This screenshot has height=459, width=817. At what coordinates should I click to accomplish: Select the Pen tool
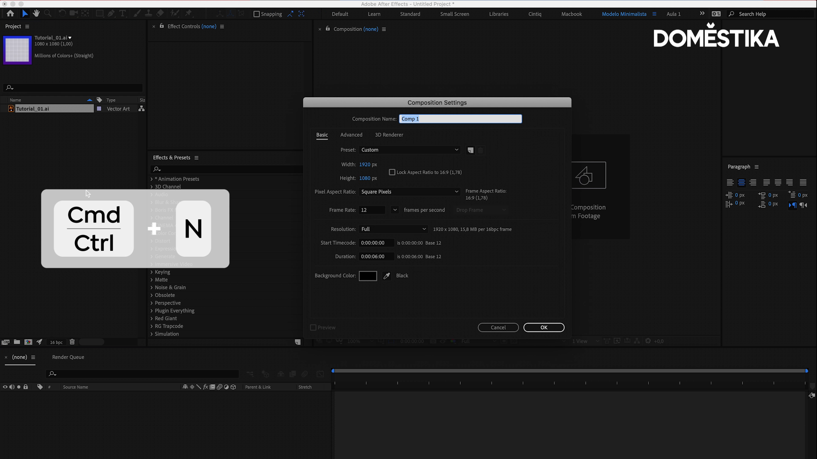click(x=111, y=14)
